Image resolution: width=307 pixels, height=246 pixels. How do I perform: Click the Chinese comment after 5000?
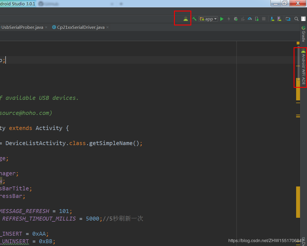point(123,219)
